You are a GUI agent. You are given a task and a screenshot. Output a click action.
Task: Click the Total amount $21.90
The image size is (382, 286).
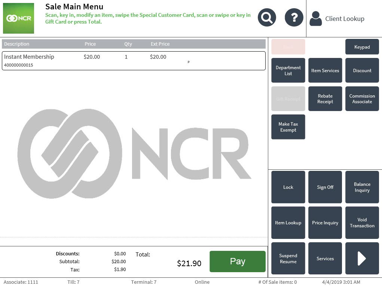pos(189,263)
